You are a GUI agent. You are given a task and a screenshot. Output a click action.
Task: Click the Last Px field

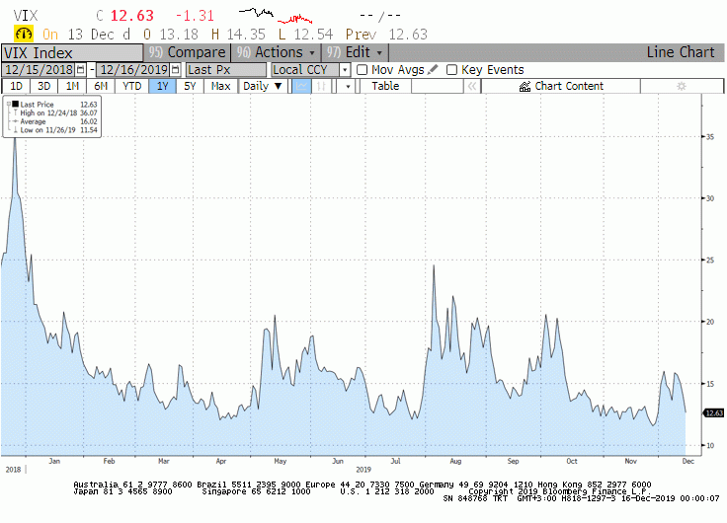[226, 70]
